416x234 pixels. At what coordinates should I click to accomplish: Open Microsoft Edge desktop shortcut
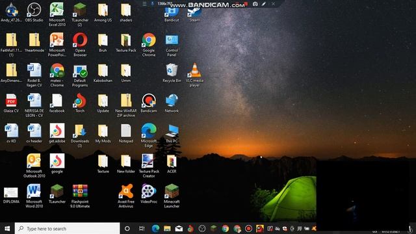click(149, 136)
